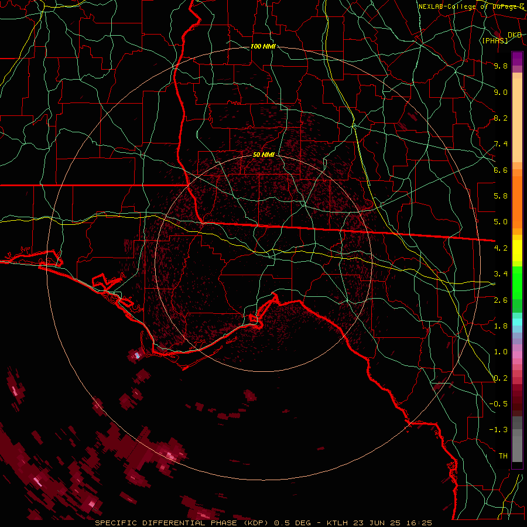Click the -0.5 scale value

tap(498, 404)
